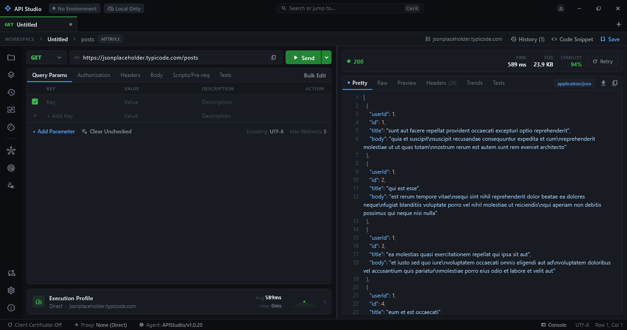Open the Scripts/Pre-req tab
This screenshot has height=330, width=627.
[191, 75]
